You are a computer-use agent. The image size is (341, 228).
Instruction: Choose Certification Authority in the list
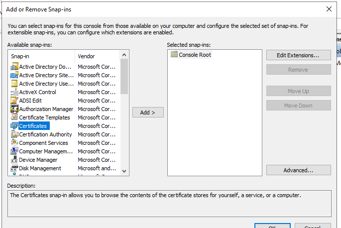pyautogui.click(x=45, y=134)
